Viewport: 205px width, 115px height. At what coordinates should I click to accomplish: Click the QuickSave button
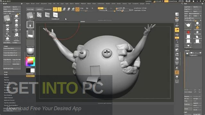tap(149, 1)
